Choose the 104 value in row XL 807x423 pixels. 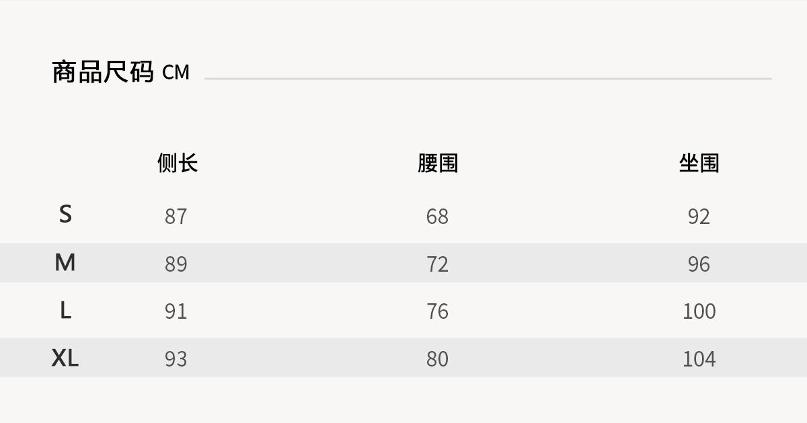pyautogui.click(x=699, y=359)
